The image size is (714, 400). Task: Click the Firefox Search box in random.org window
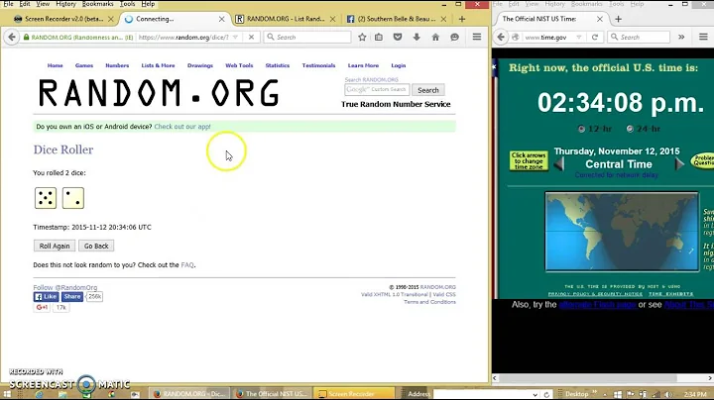click(x=307, y=38)
